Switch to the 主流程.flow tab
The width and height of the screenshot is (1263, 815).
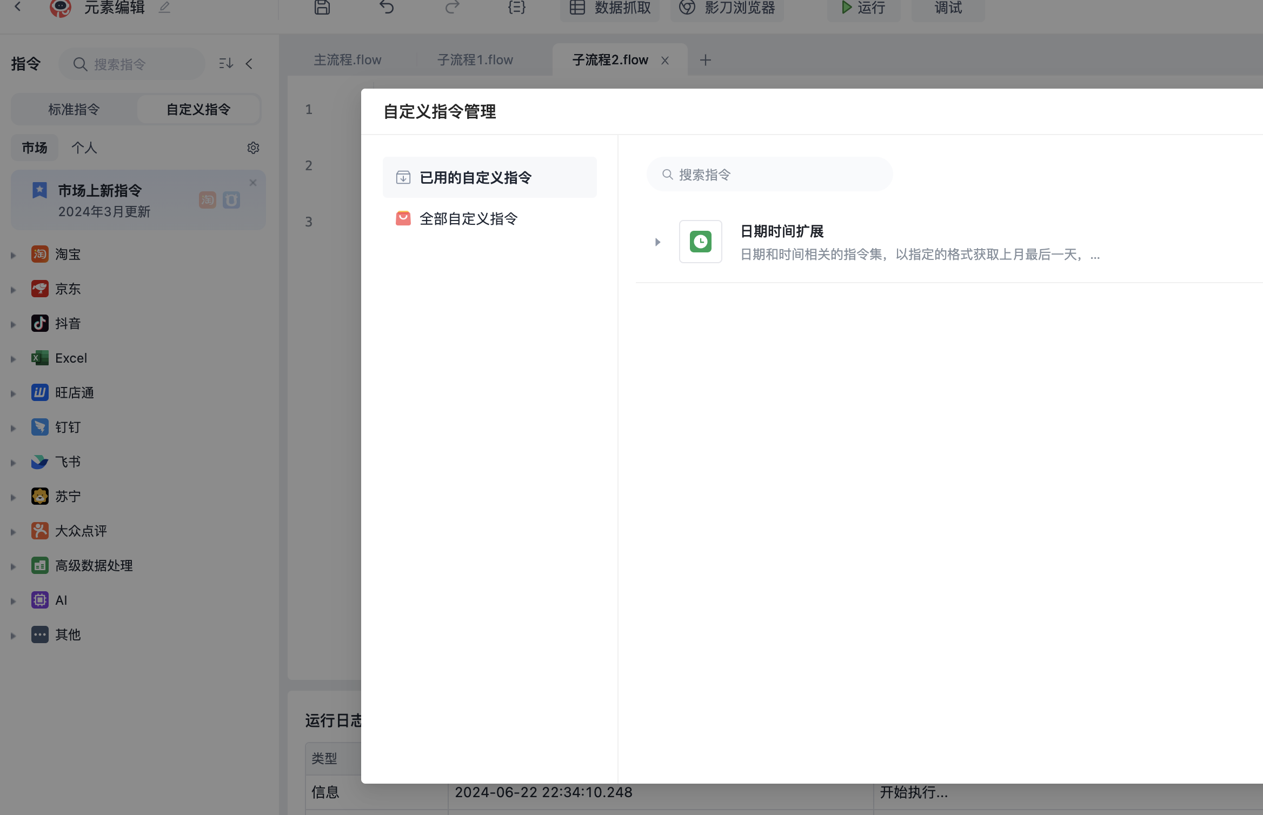click(x=348, y=59)
